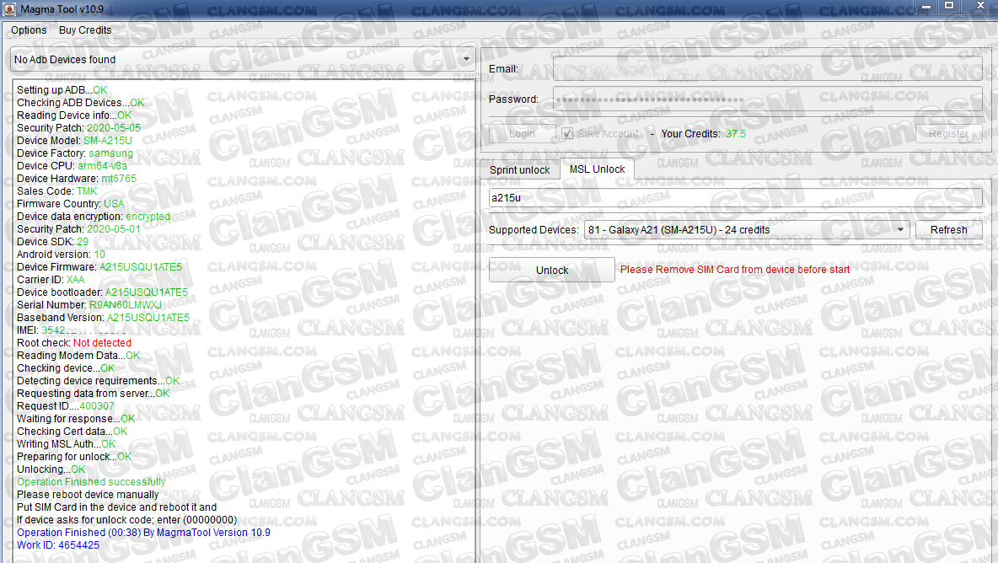Viewport: 998px width, 563px height.
Task: Click the Unlock button
Action: [x=552, y=270]
